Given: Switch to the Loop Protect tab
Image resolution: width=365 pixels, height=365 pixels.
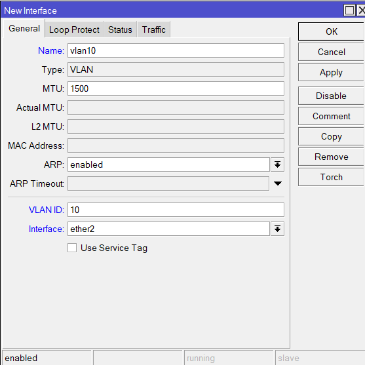Looking at the screenshot, I should coord(74,29).
